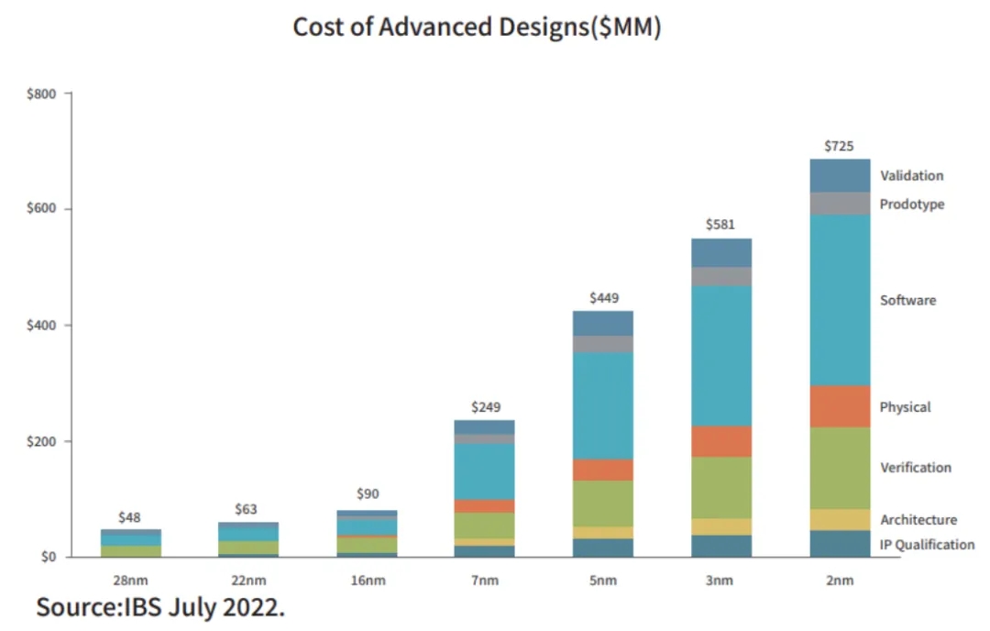Select the $48 label above 28nm bar
This screenshot has width=990, height=631.
(129, 516)
